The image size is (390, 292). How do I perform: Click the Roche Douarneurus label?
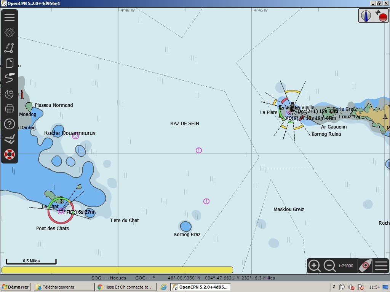[70, 133]
